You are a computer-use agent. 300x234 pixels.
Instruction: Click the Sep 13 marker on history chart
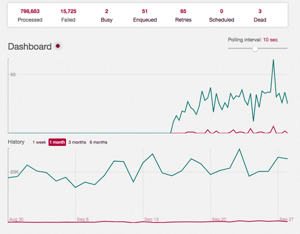(x=151, y=219)
